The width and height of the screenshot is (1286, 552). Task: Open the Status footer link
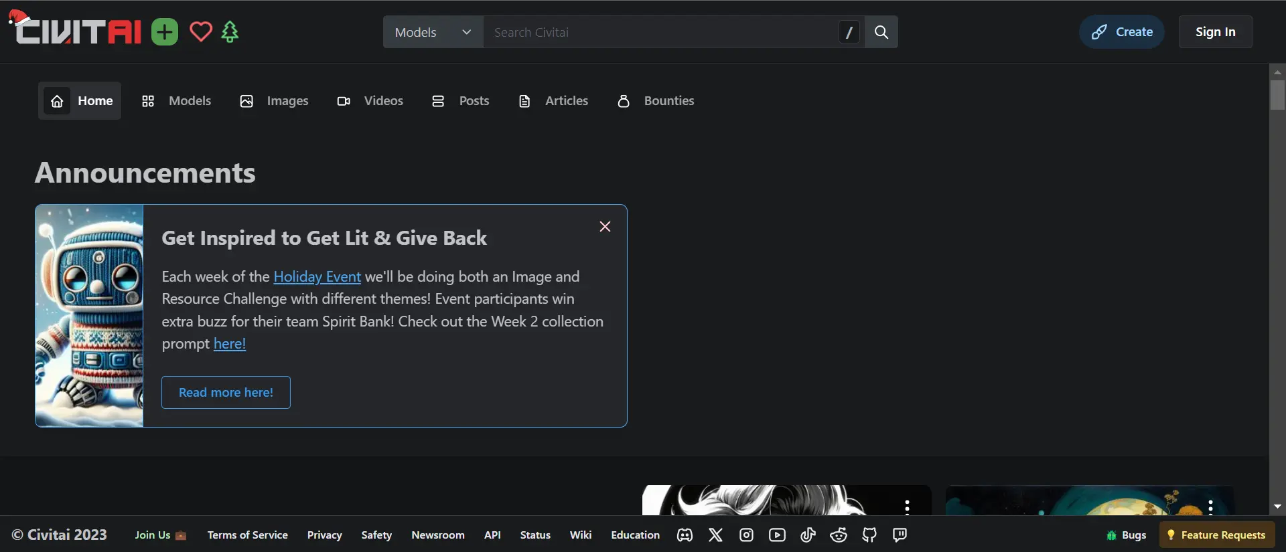tap(535, 535)
